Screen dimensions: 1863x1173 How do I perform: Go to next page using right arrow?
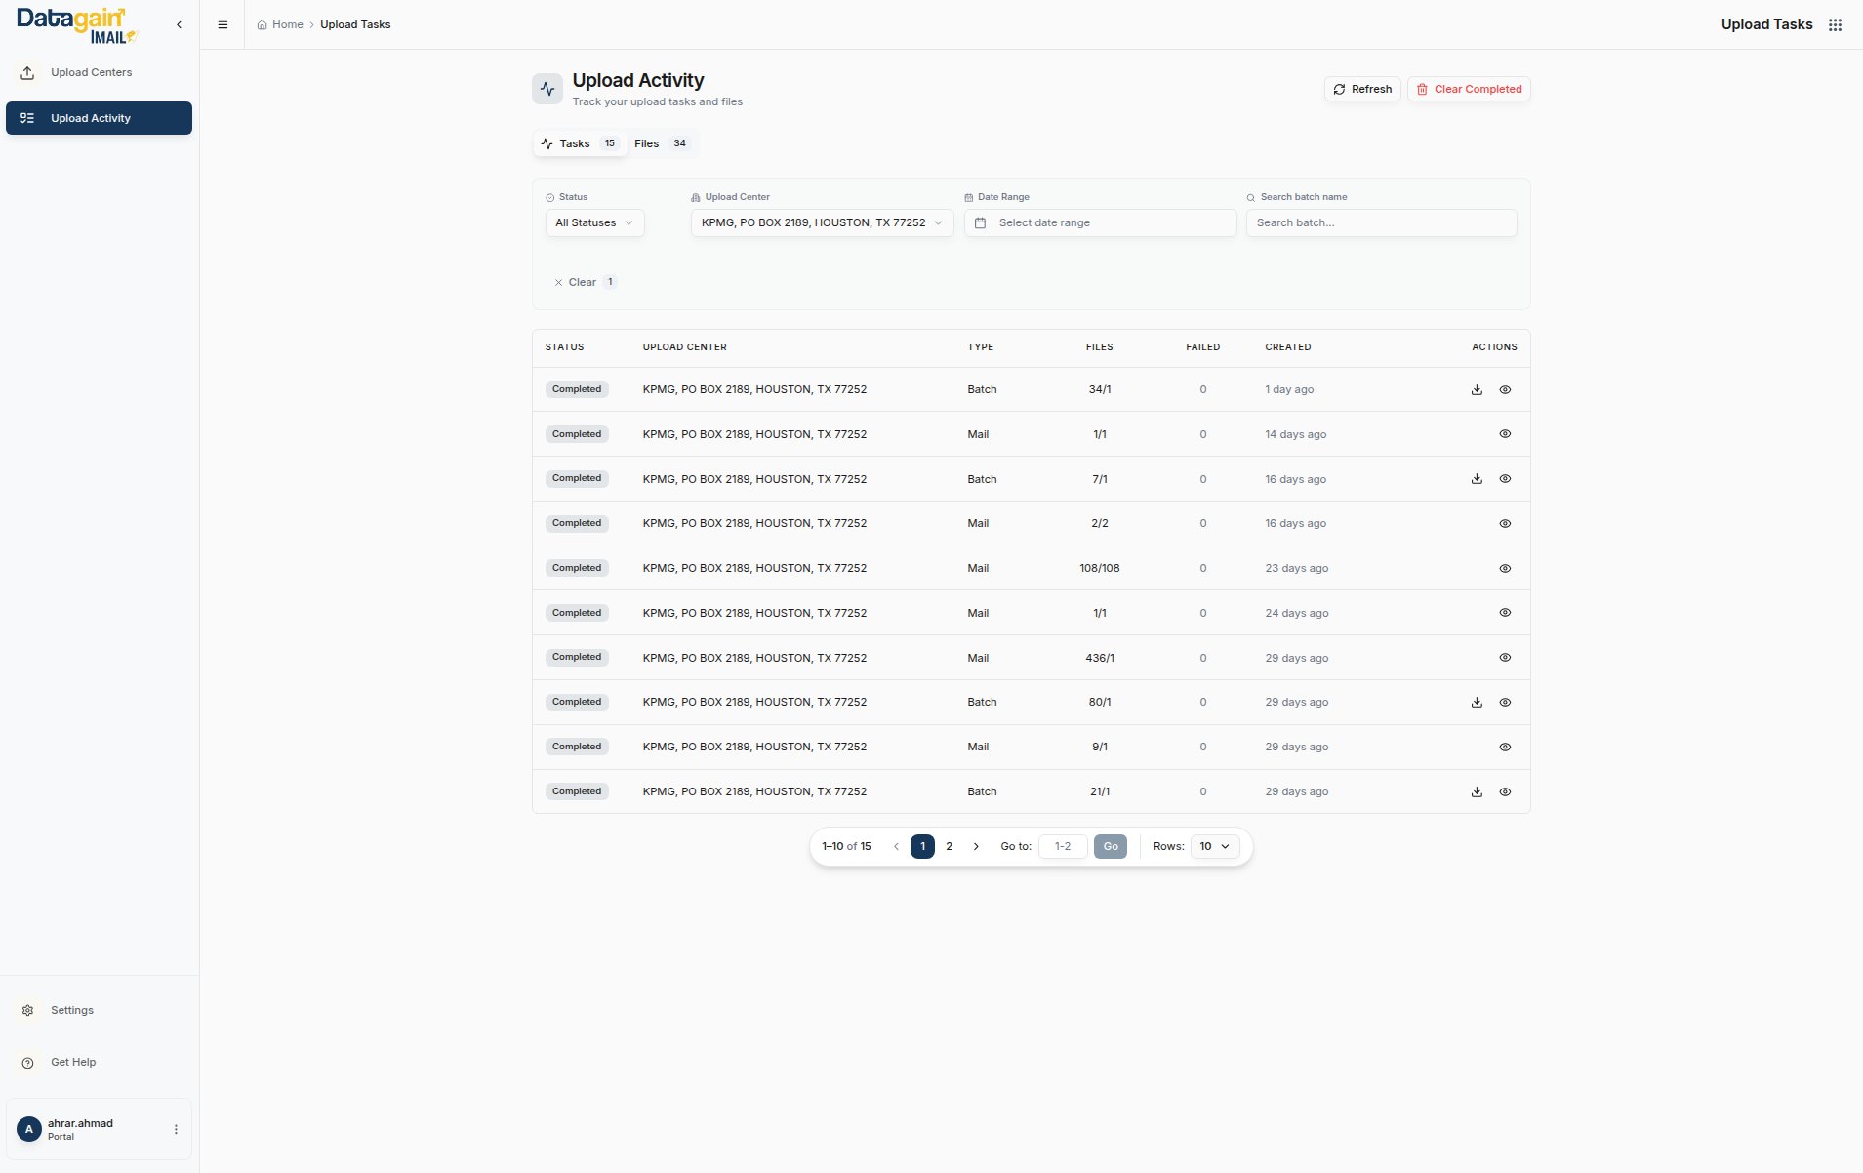[x=976, y=847]
